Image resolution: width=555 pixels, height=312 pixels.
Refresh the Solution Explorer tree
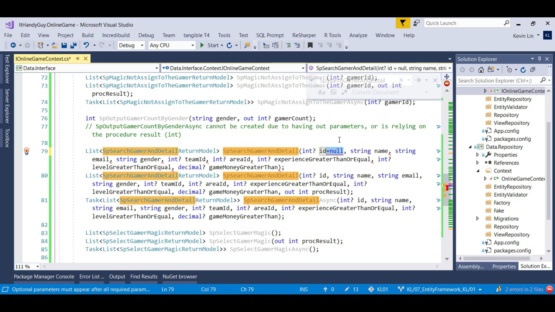[x=523, y=70]
